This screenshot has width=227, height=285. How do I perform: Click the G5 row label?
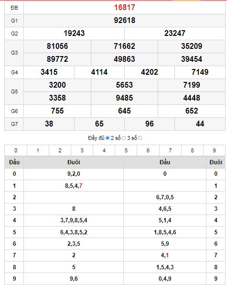[14, 91]
